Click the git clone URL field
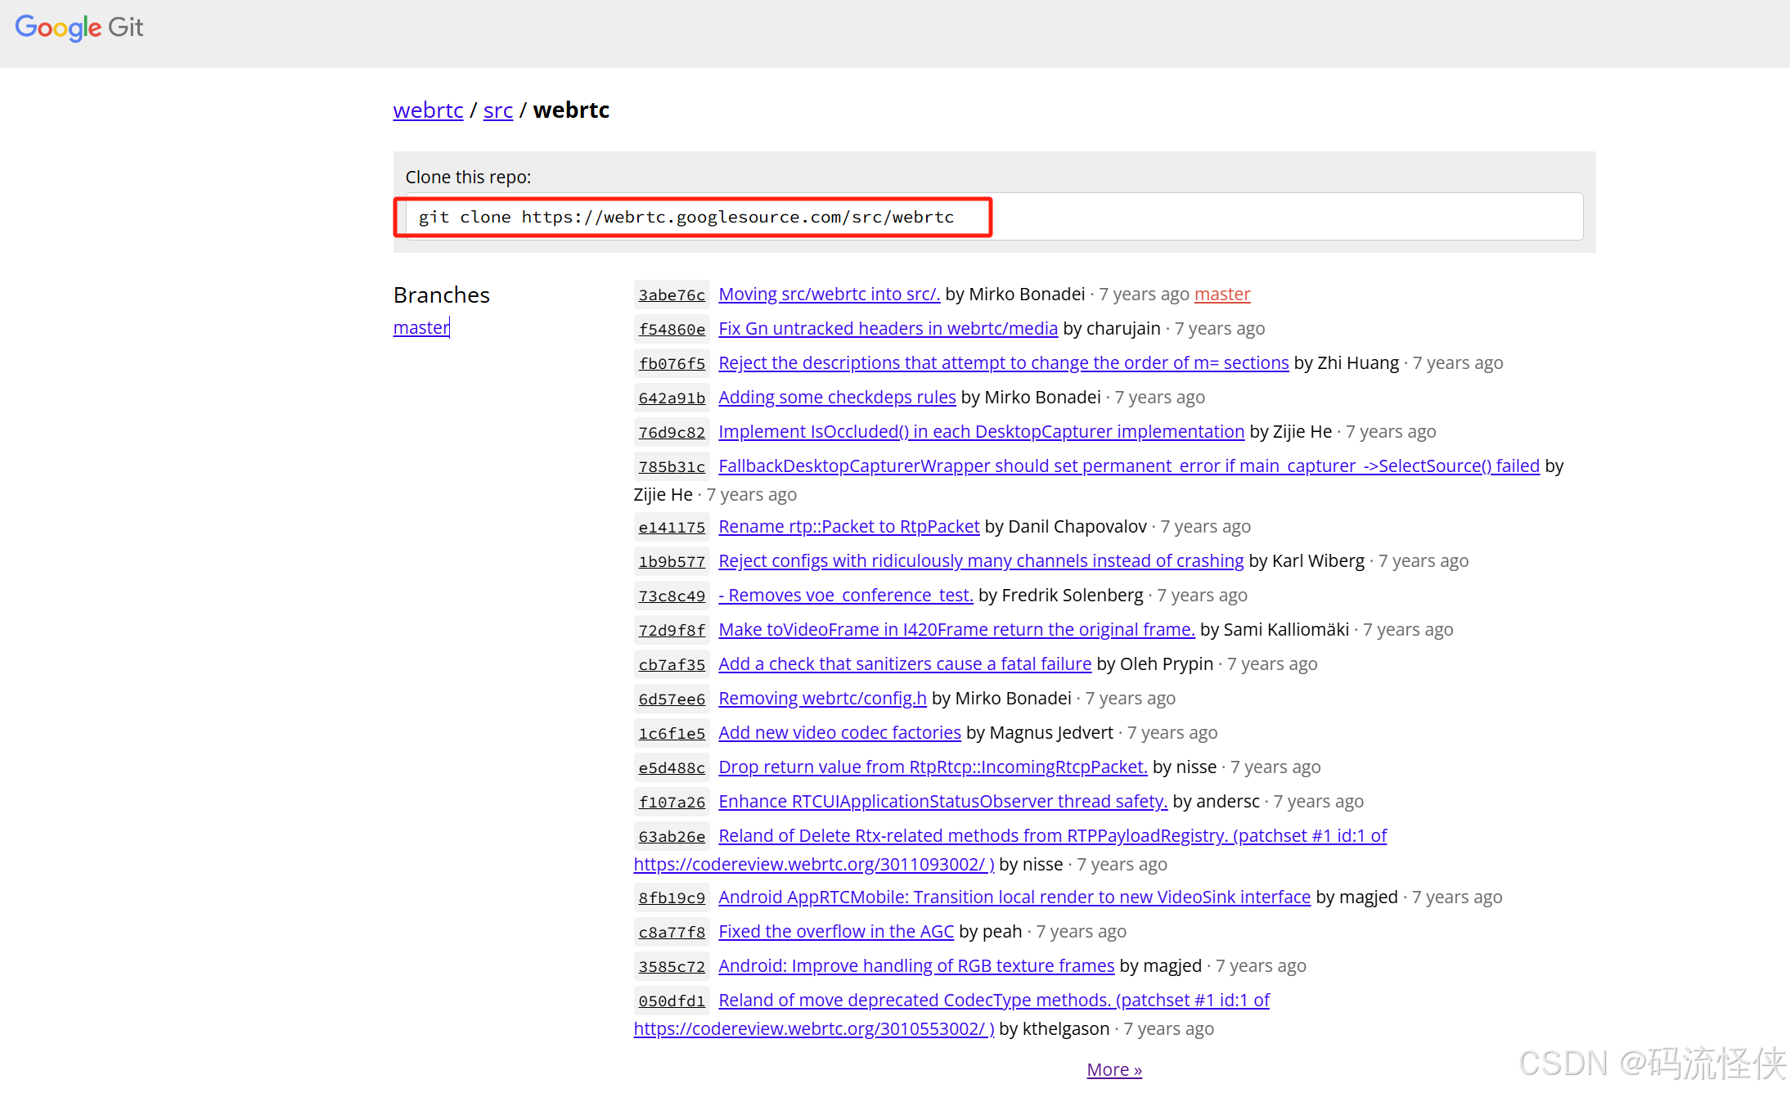The image size is (1790, 1093). [x=994, y=217]
